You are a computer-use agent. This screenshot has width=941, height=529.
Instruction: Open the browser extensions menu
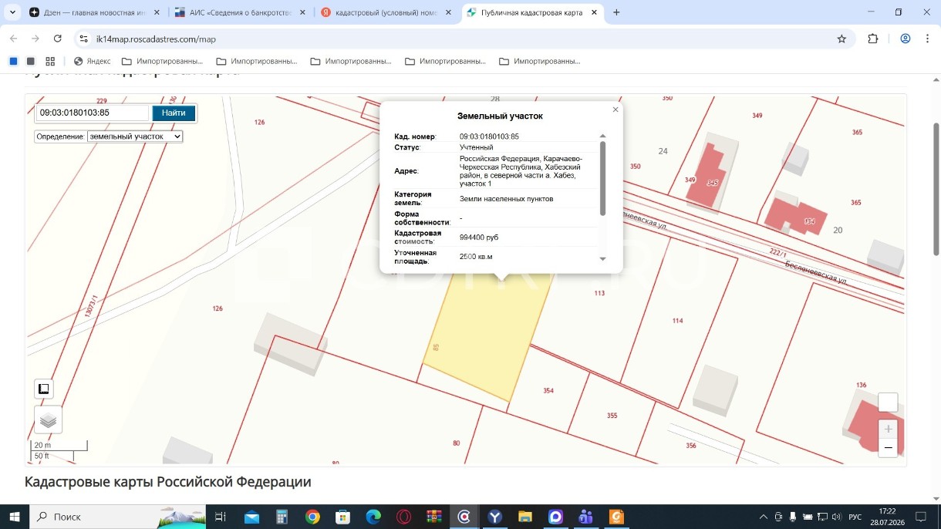[x=873, y=39]
